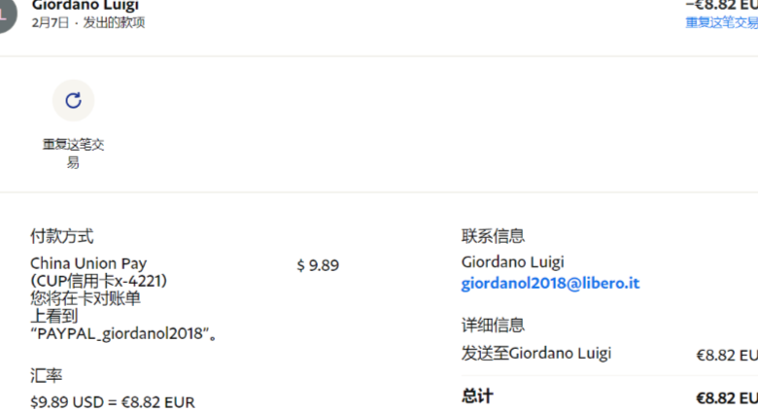Click the 发送至Giordano Luigi detail row

click(536, 354)
